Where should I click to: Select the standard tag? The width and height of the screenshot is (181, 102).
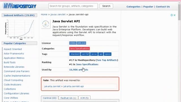point(75,54)
